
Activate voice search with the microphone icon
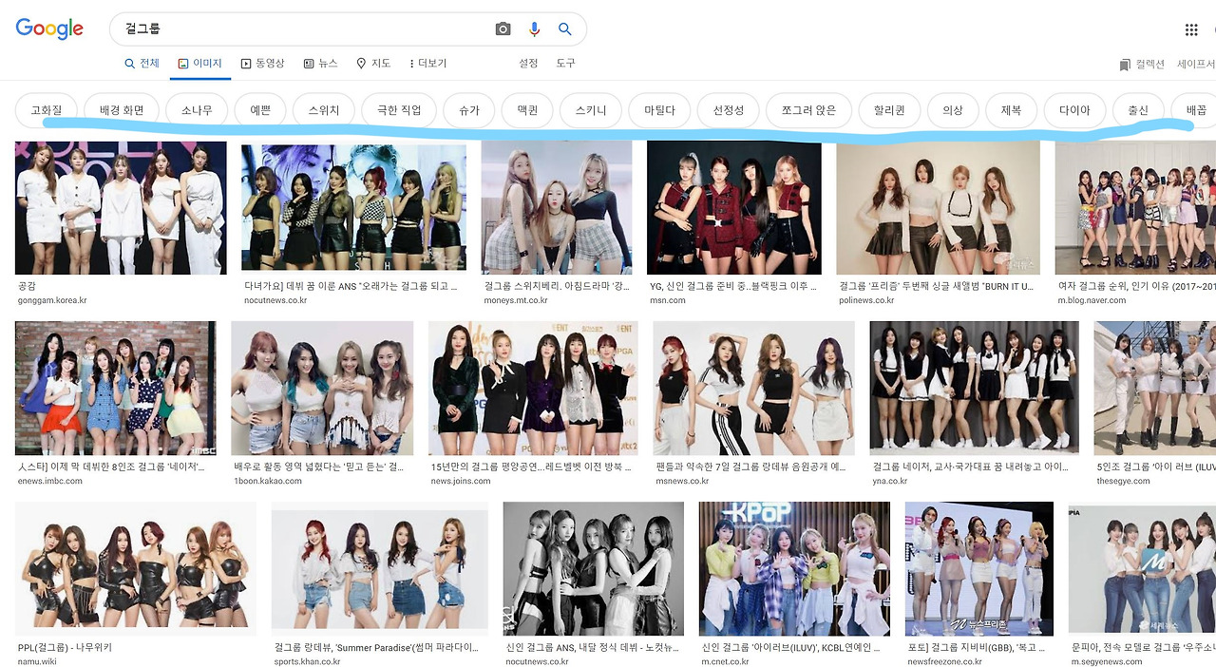pos(534,29)
